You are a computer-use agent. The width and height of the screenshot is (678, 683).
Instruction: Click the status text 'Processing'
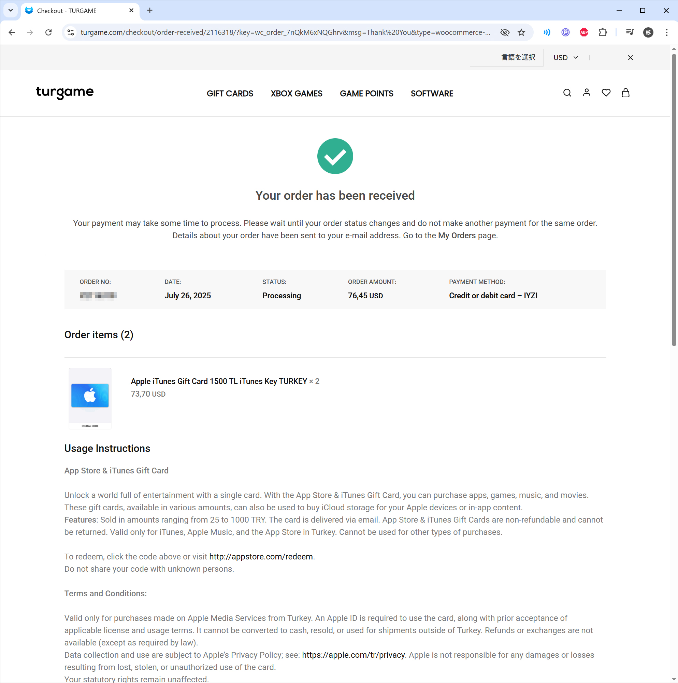[x=282, y=296]
